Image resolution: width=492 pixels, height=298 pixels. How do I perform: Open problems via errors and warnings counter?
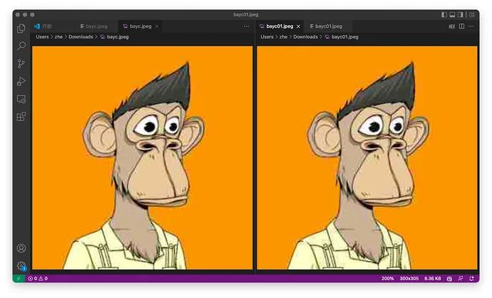pos(38,278)
